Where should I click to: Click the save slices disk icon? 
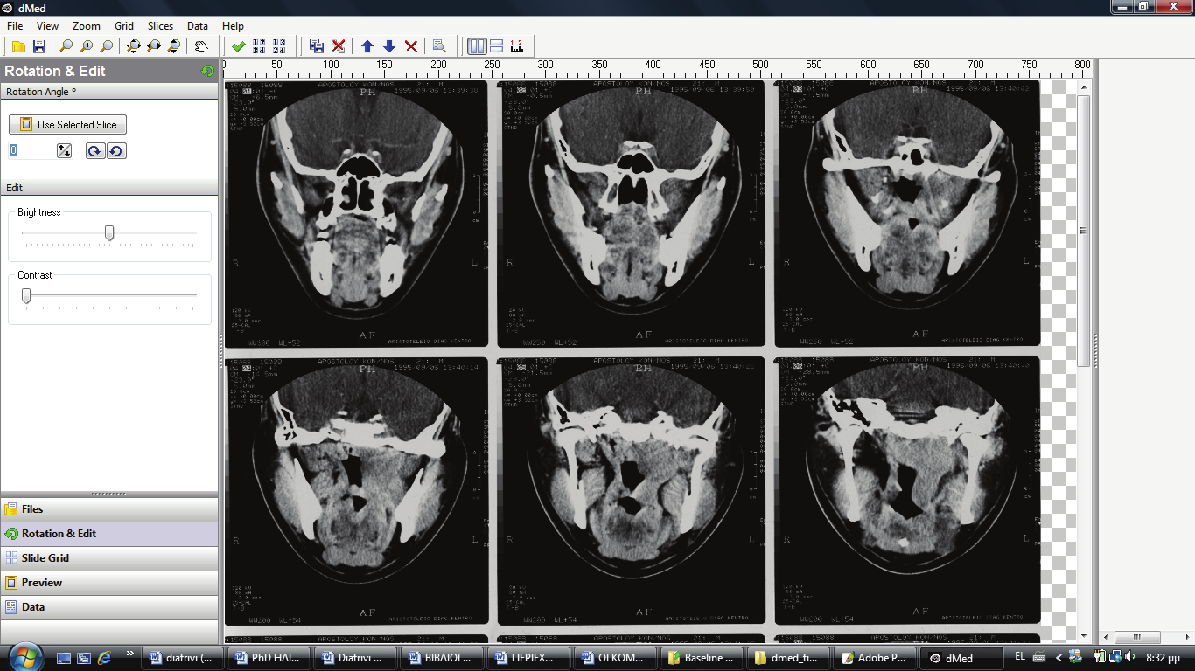coord(317,46)
